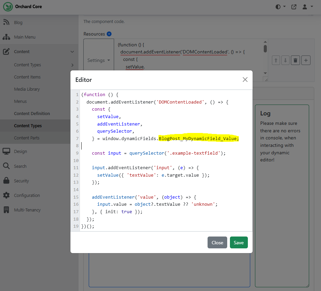Add resource with plus button beside trash
The image size is (321, 291).
[x=306, y=60]
